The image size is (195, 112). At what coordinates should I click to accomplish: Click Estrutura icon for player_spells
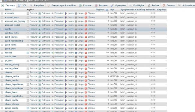pos(40,100)
